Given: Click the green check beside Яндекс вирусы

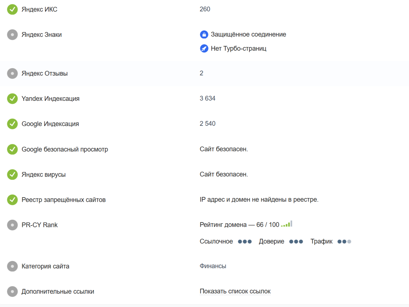Looking at the screenshot, I should 12,175.
